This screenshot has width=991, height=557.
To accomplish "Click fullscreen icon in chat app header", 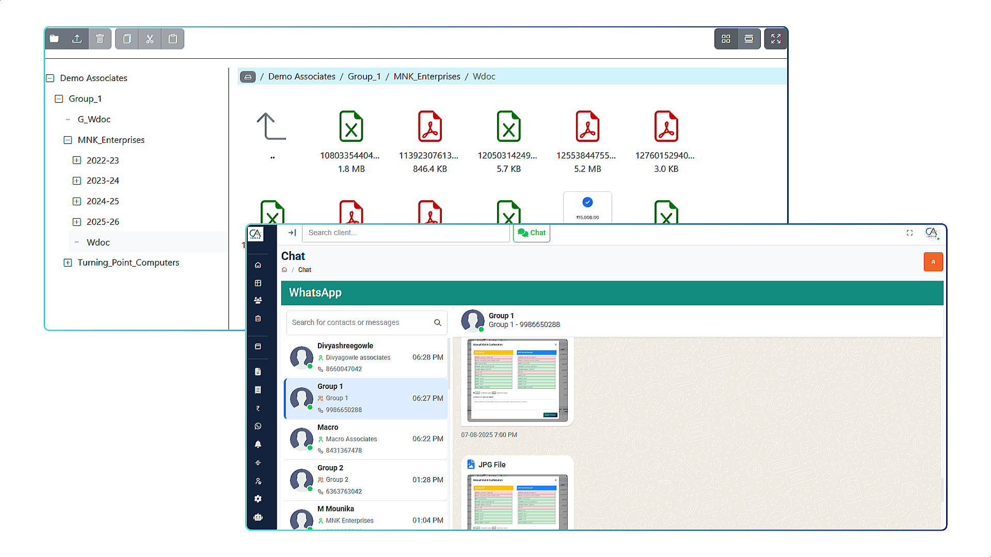I will [x=909, y=233].
